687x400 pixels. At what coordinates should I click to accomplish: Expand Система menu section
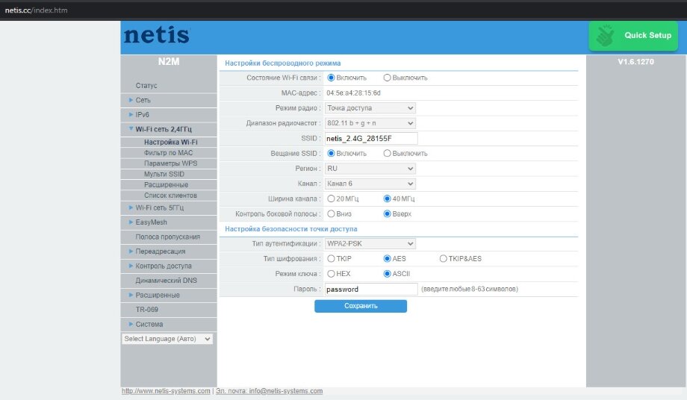[x=169, y=325]
